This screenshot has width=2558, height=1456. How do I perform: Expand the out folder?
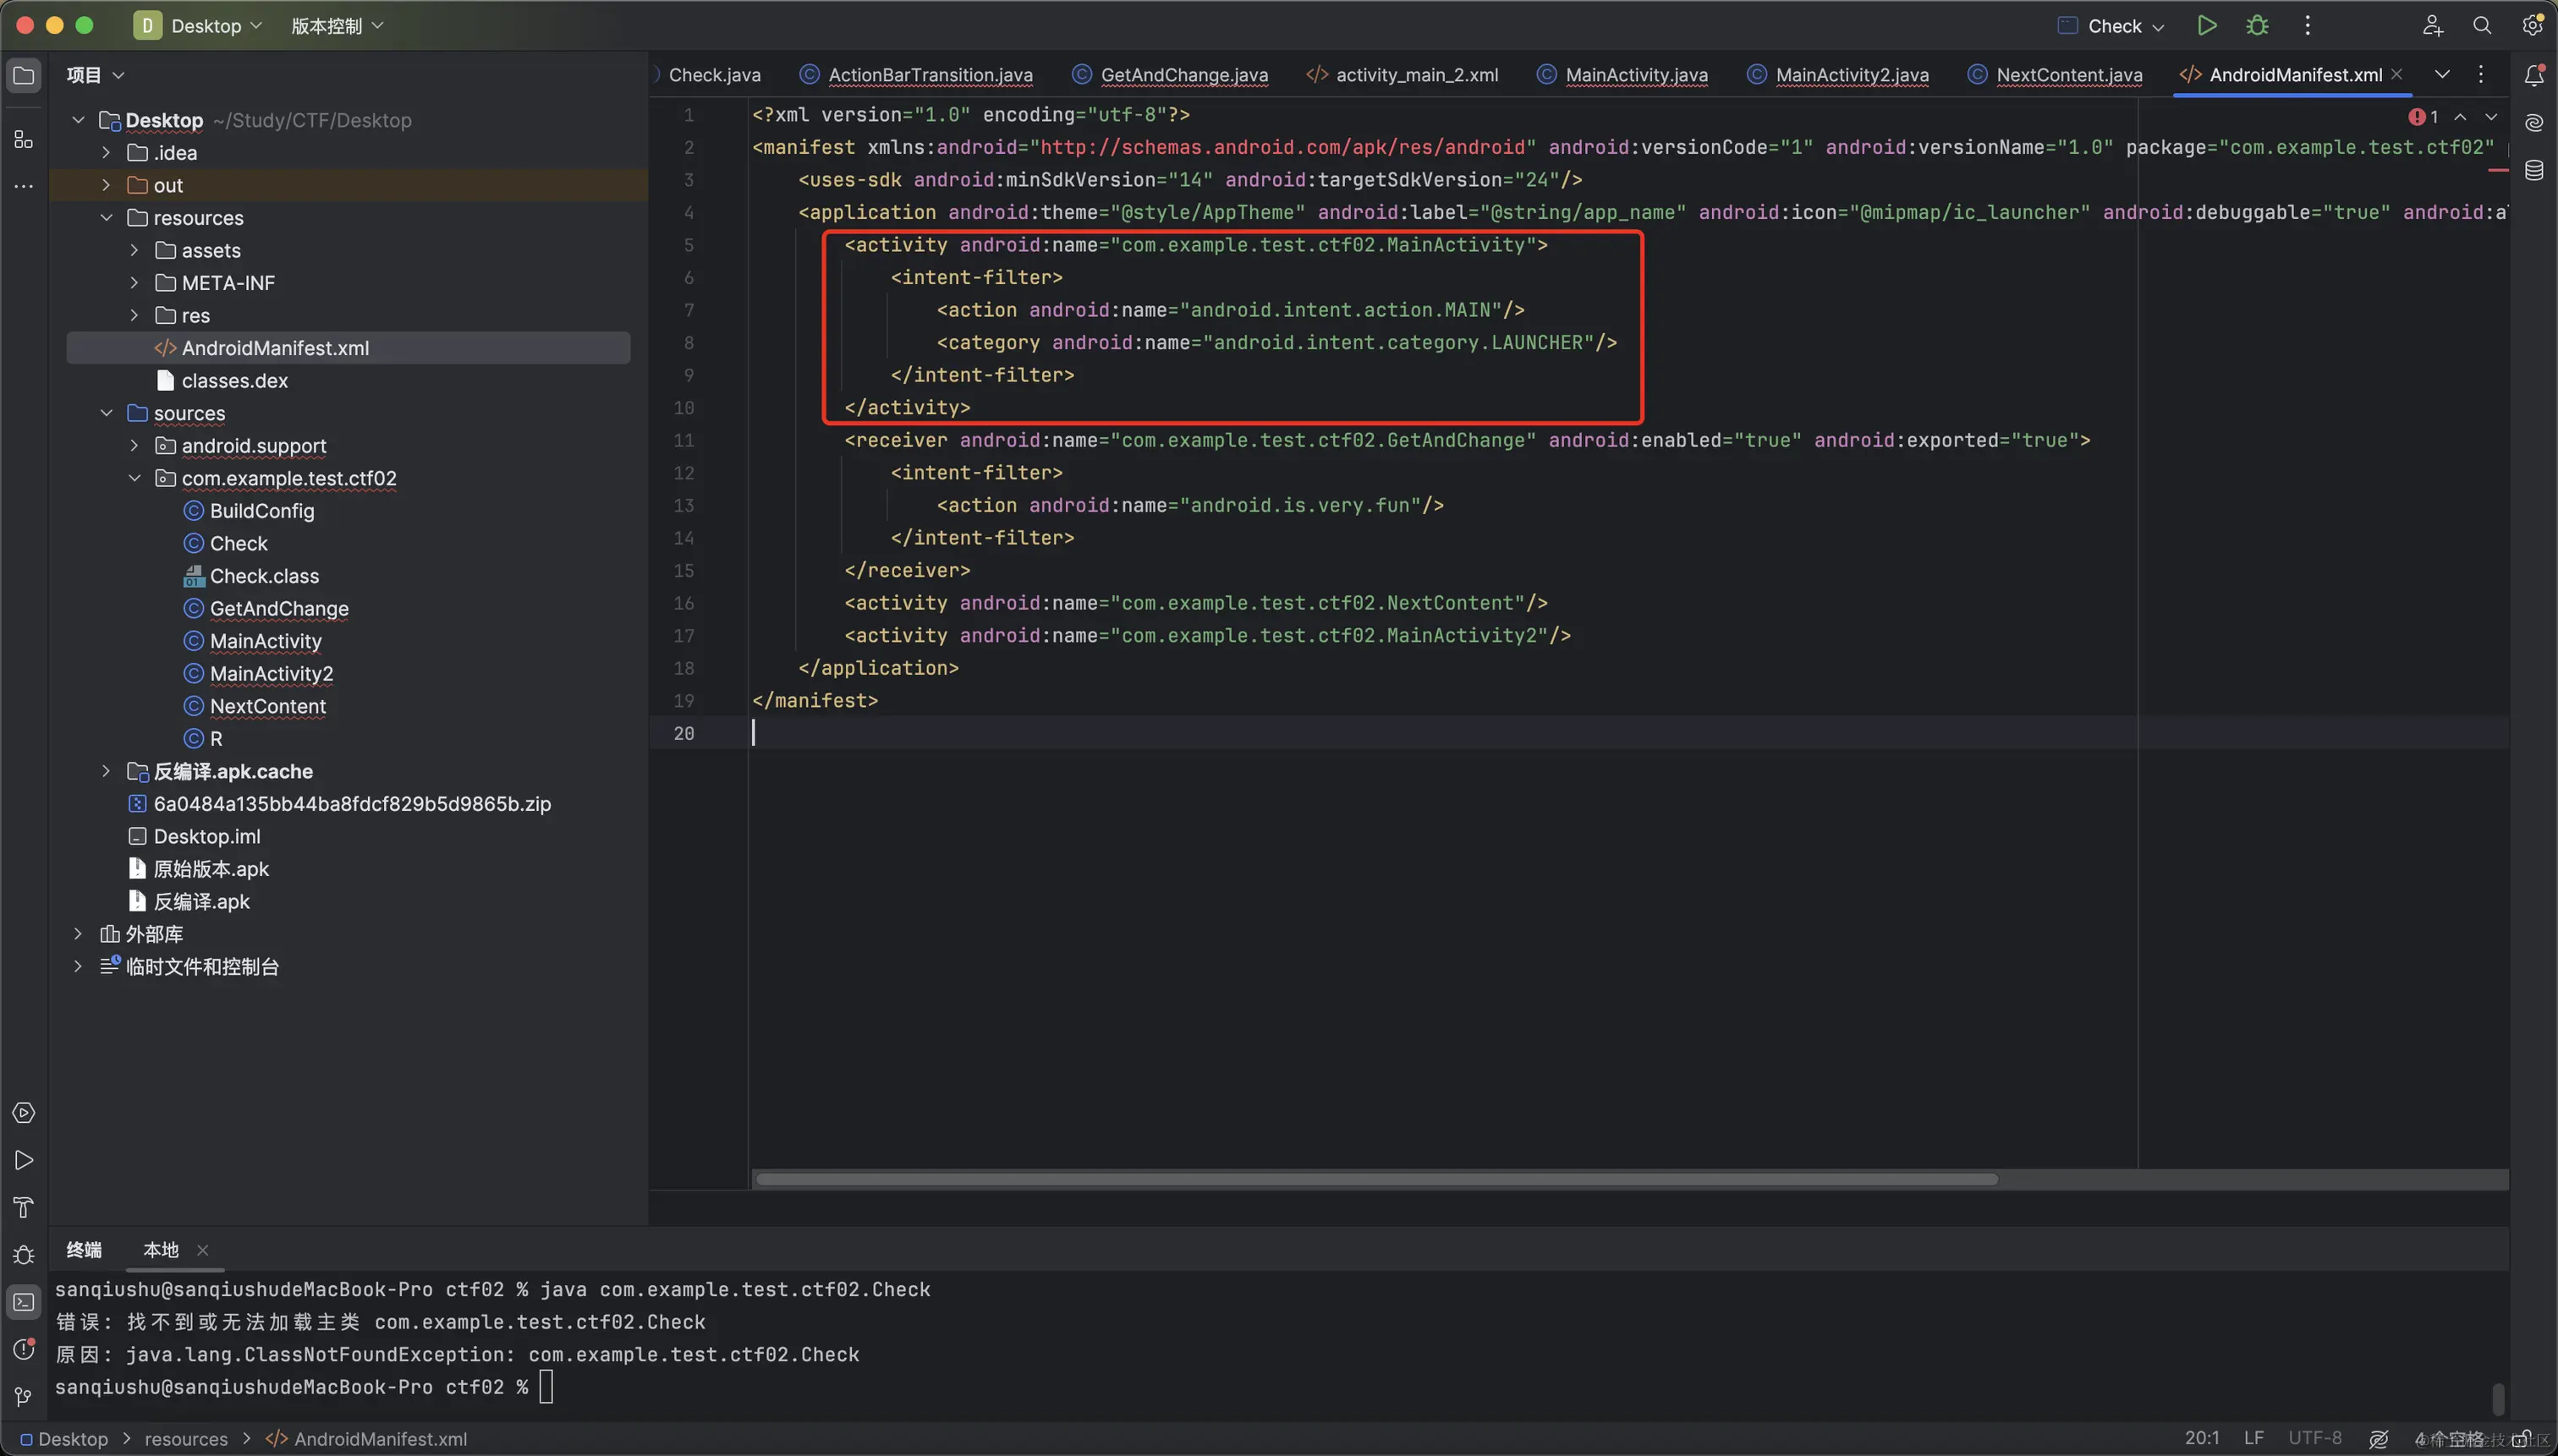click(x=106, y=185)
